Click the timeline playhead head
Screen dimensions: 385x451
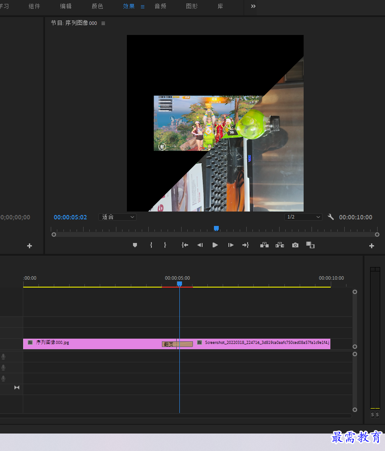(x=179, y=284)
